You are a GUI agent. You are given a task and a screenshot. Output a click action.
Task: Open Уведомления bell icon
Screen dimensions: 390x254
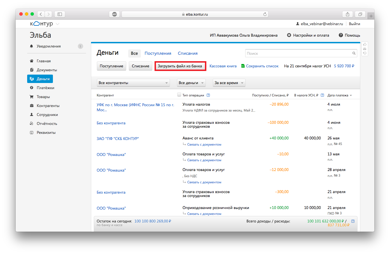click(31, 46)
